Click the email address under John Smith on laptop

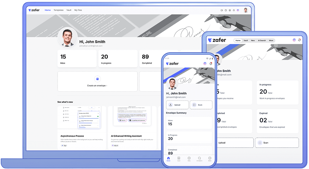(91, 46)
